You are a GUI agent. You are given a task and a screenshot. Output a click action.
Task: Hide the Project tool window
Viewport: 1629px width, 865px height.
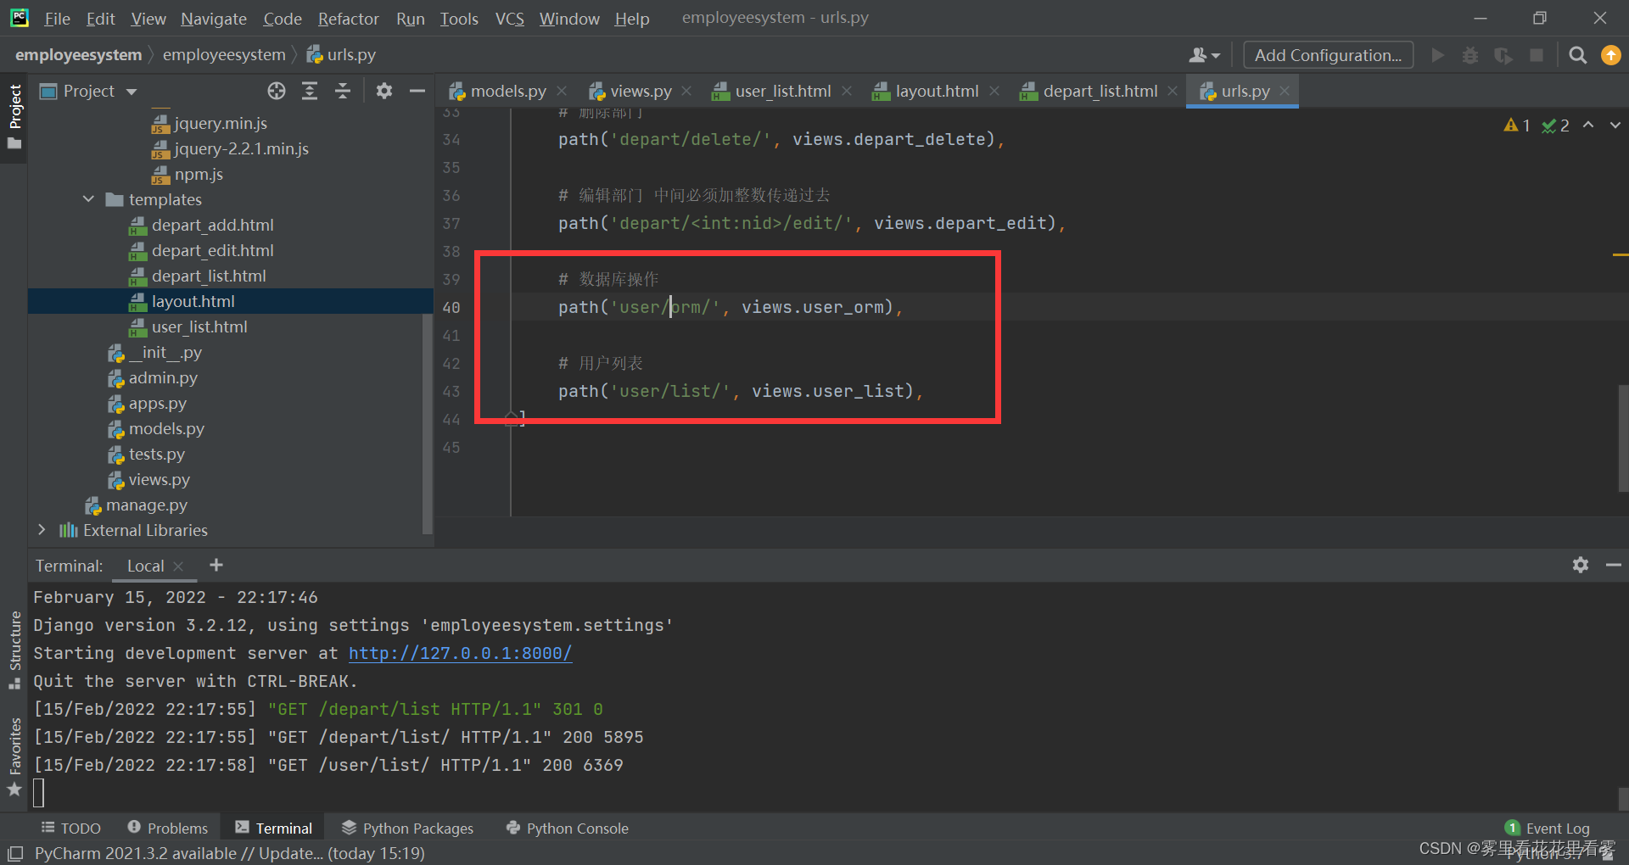coord(417,91)
